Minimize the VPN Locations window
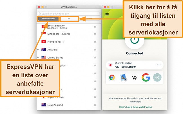 tap(43, 7)
